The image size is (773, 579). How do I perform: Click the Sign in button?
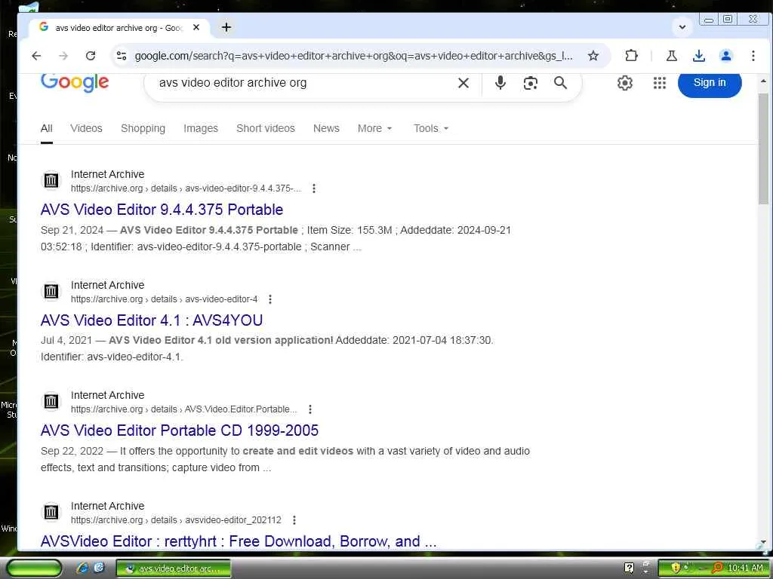click(710, 83)
